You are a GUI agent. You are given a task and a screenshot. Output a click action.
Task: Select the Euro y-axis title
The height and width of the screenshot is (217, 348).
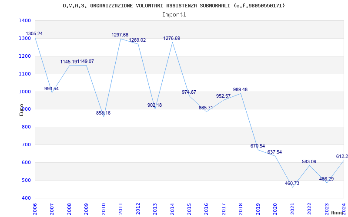[x=21, y=110]
